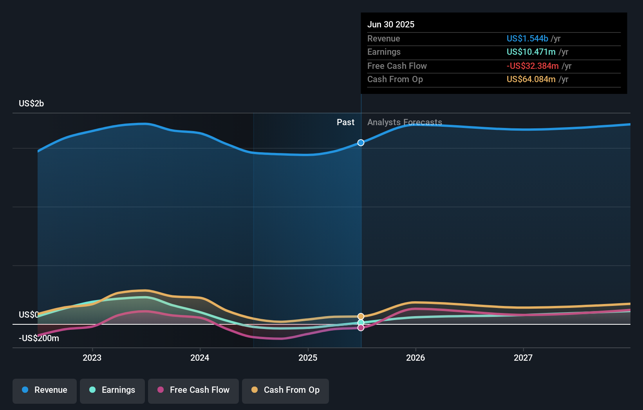Click the Jun 30 2025 tooltip header
643x410 pixels.
tap(391, 24)
